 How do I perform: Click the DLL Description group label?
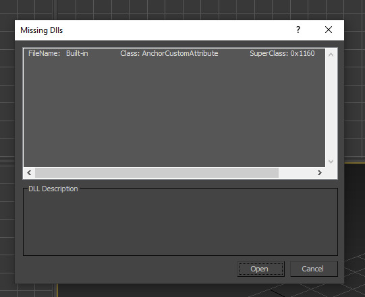click(x=53, y=189)
